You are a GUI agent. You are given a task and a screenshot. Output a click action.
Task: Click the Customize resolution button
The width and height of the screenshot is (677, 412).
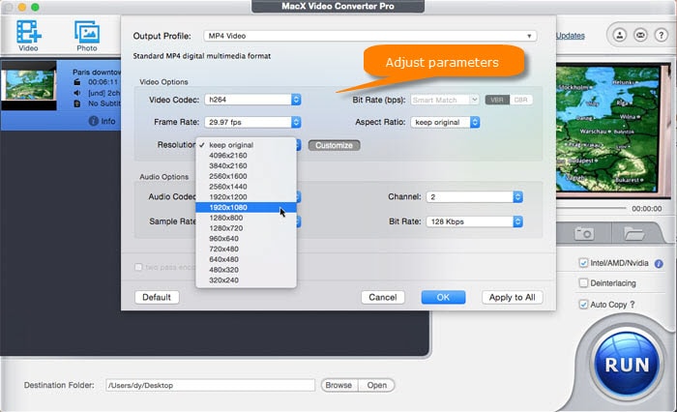pos(335,145)
